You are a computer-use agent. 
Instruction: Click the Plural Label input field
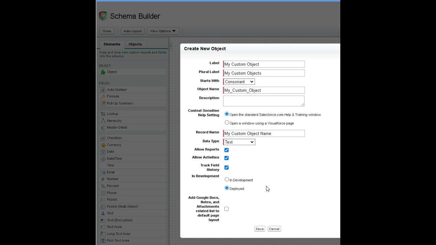(x=264, y=73)
